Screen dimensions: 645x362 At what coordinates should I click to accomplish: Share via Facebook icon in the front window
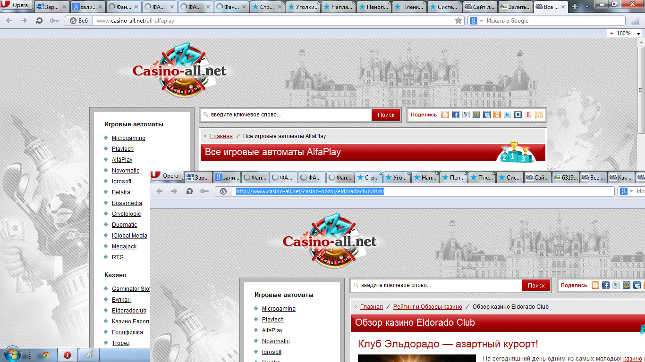click(606, 285)
